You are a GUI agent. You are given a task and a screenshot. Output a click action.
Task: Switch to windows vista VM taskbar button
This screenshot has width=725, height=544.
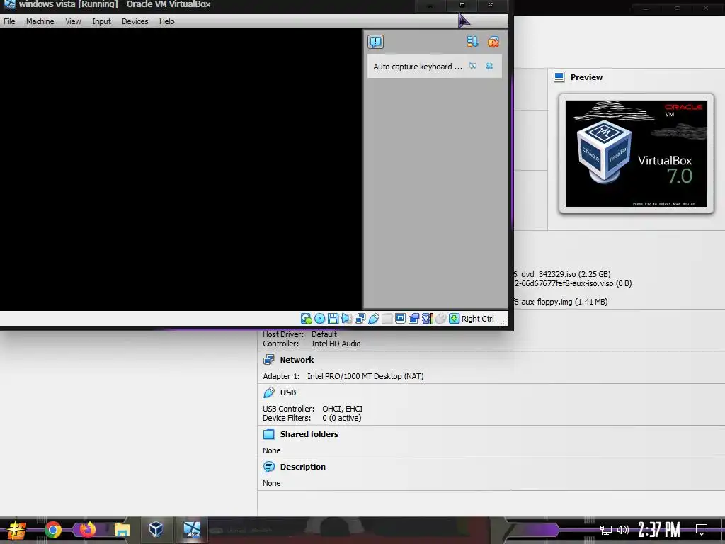pyautogui.click(x=191, y=530)
